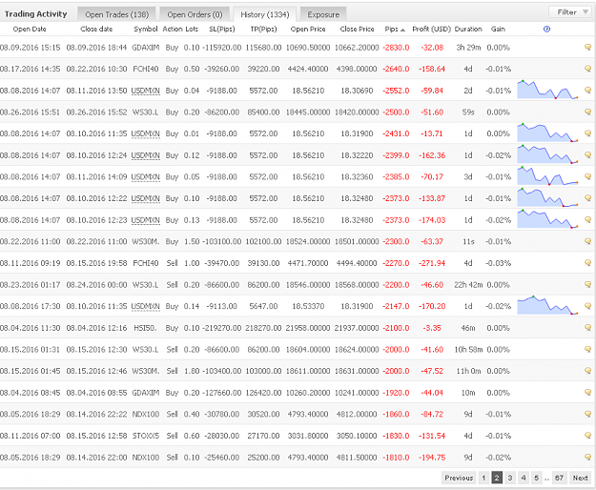The image size is (596, 490).
Task: Open comment icon for USDMXN -2431.0 trade
Action: tap(587, 133)
